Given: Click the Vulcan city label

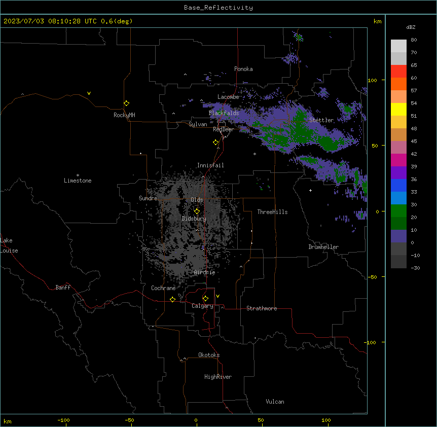Looking at the screenshot, I should (x=275, y=402).
